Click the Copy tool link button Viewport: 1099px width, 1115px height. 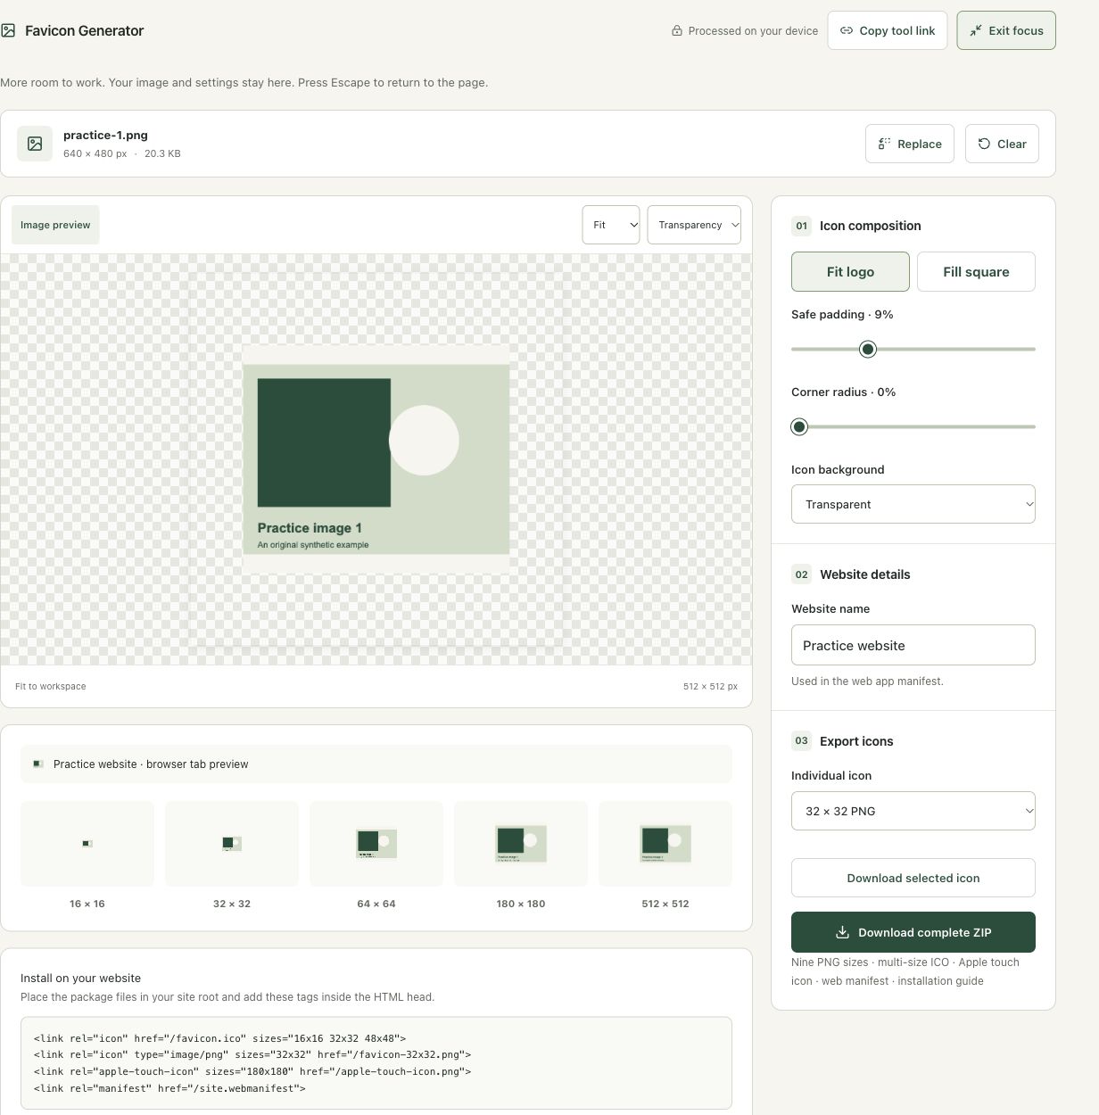pos(888,30)
